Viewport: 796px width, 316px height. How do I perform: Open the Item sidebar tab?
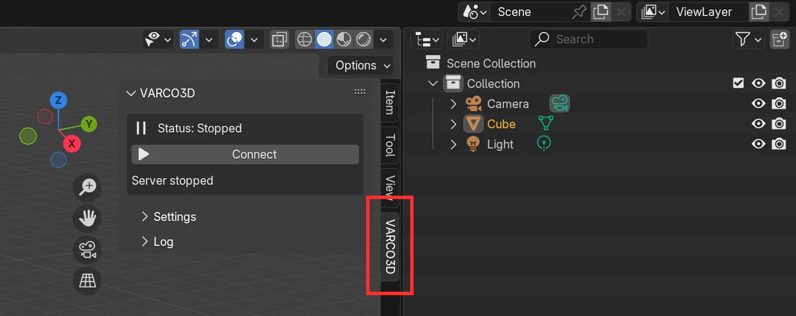(x=390, y=102)
